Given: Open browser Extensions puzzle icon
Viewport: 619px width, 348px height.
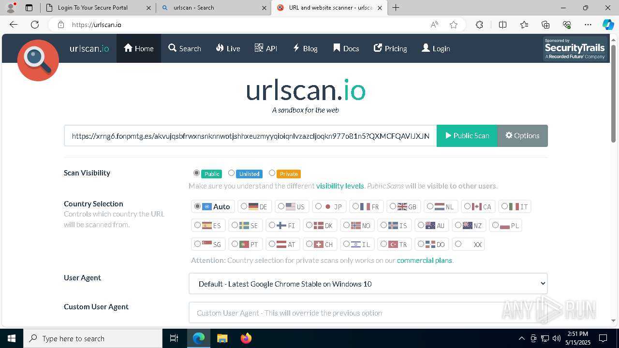Looking at the screenshot, I should (479, 25).
